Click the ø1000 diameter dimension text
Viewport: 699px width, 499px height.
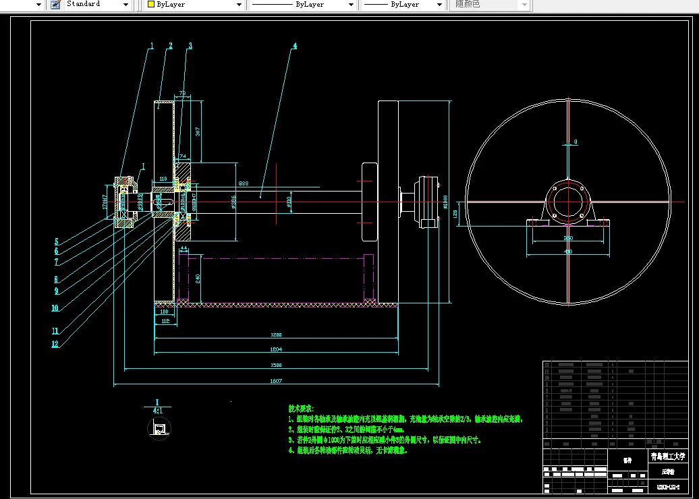click(x=445, y=202)
